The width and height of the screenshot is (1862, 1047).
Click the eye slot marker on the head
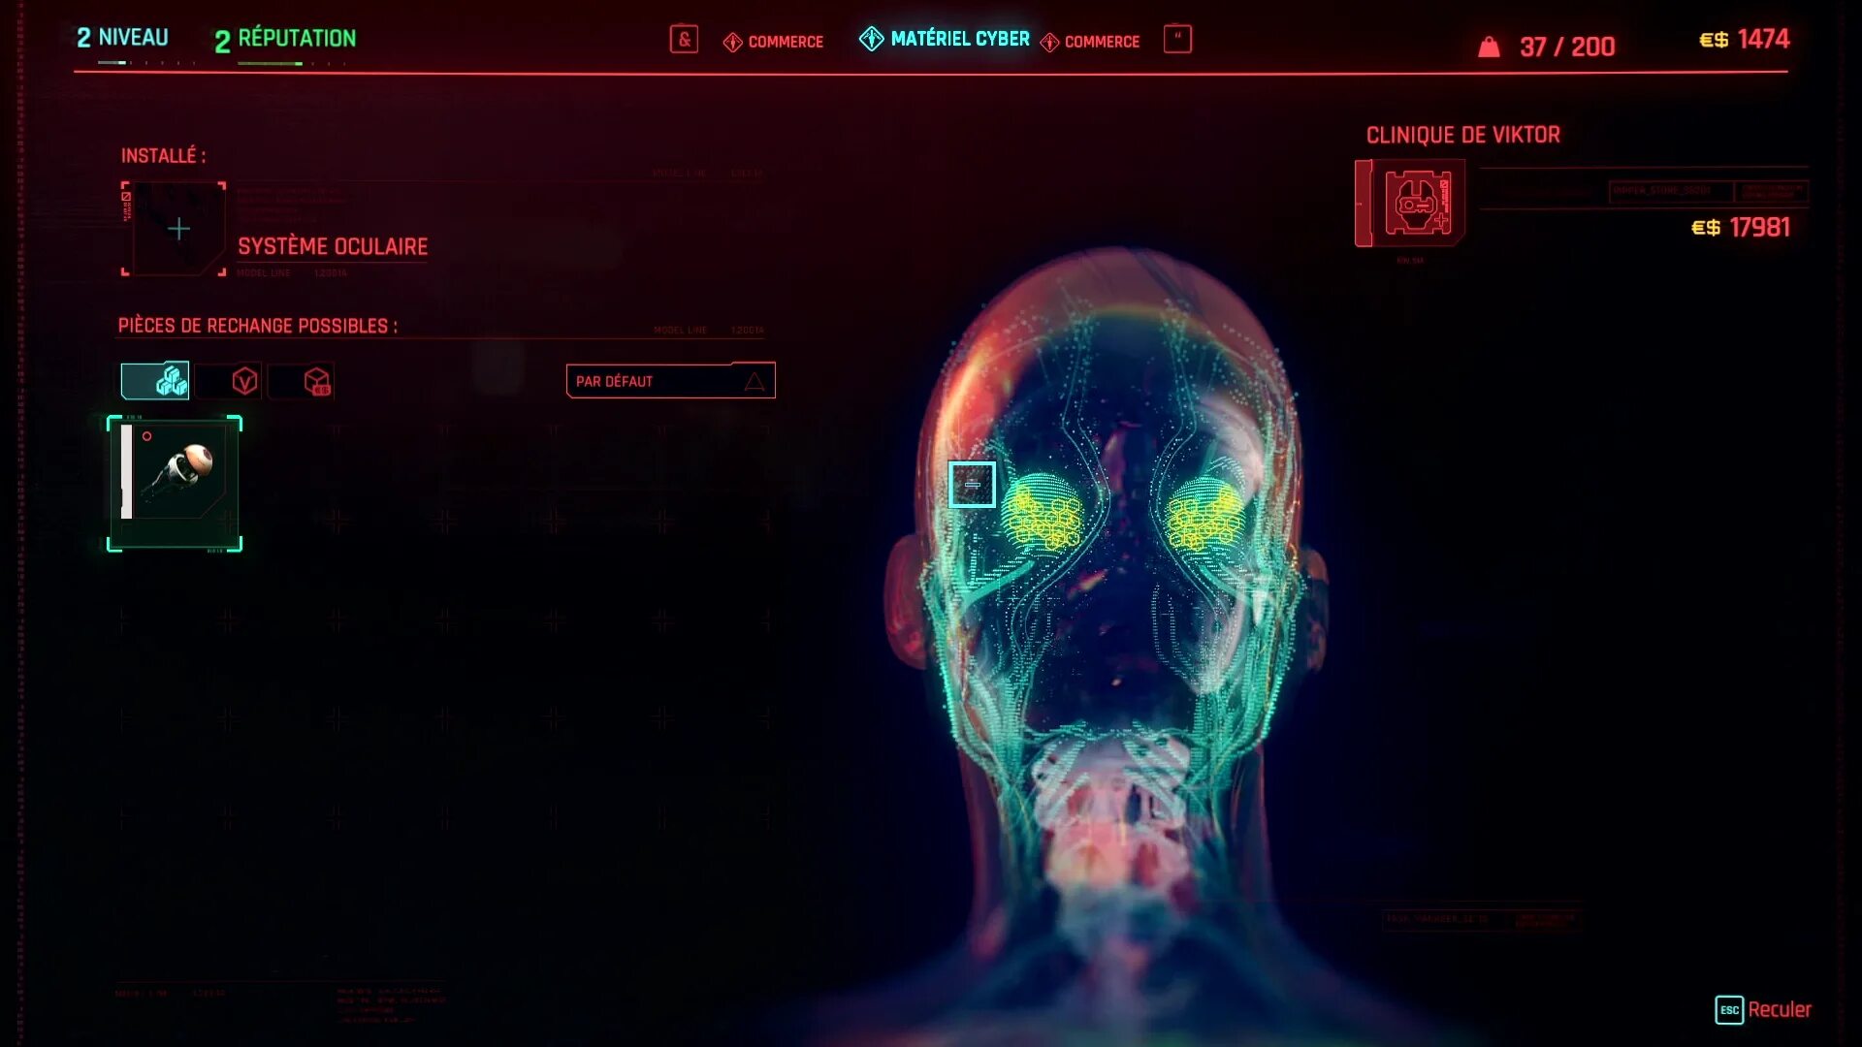click(972, 484)
